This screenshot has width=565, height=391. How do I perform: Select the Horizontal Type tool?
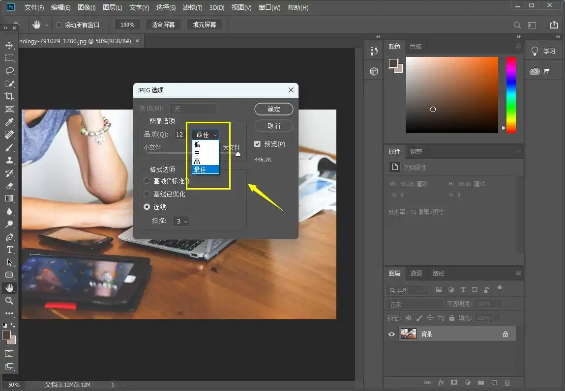click(9, 250)
